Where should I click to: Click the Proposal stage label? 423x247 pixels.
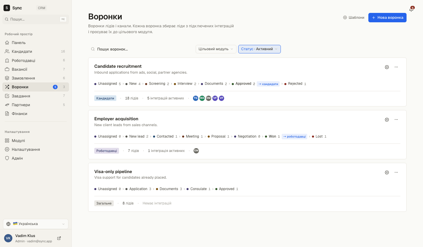coord(218,136)
